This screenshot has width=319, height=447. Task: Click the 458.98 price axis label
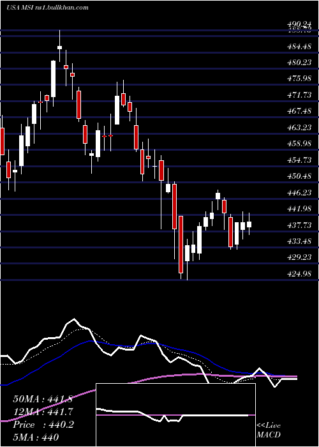click(299, 144)
